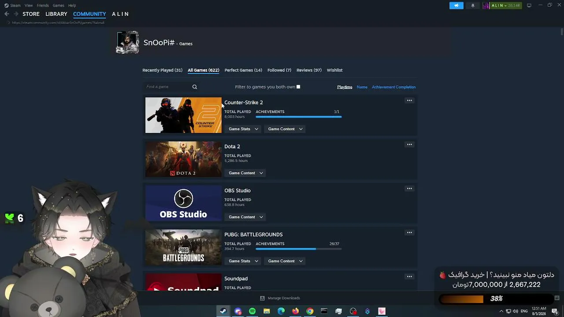Launch Firefox from the taskbar

point(295,311)
